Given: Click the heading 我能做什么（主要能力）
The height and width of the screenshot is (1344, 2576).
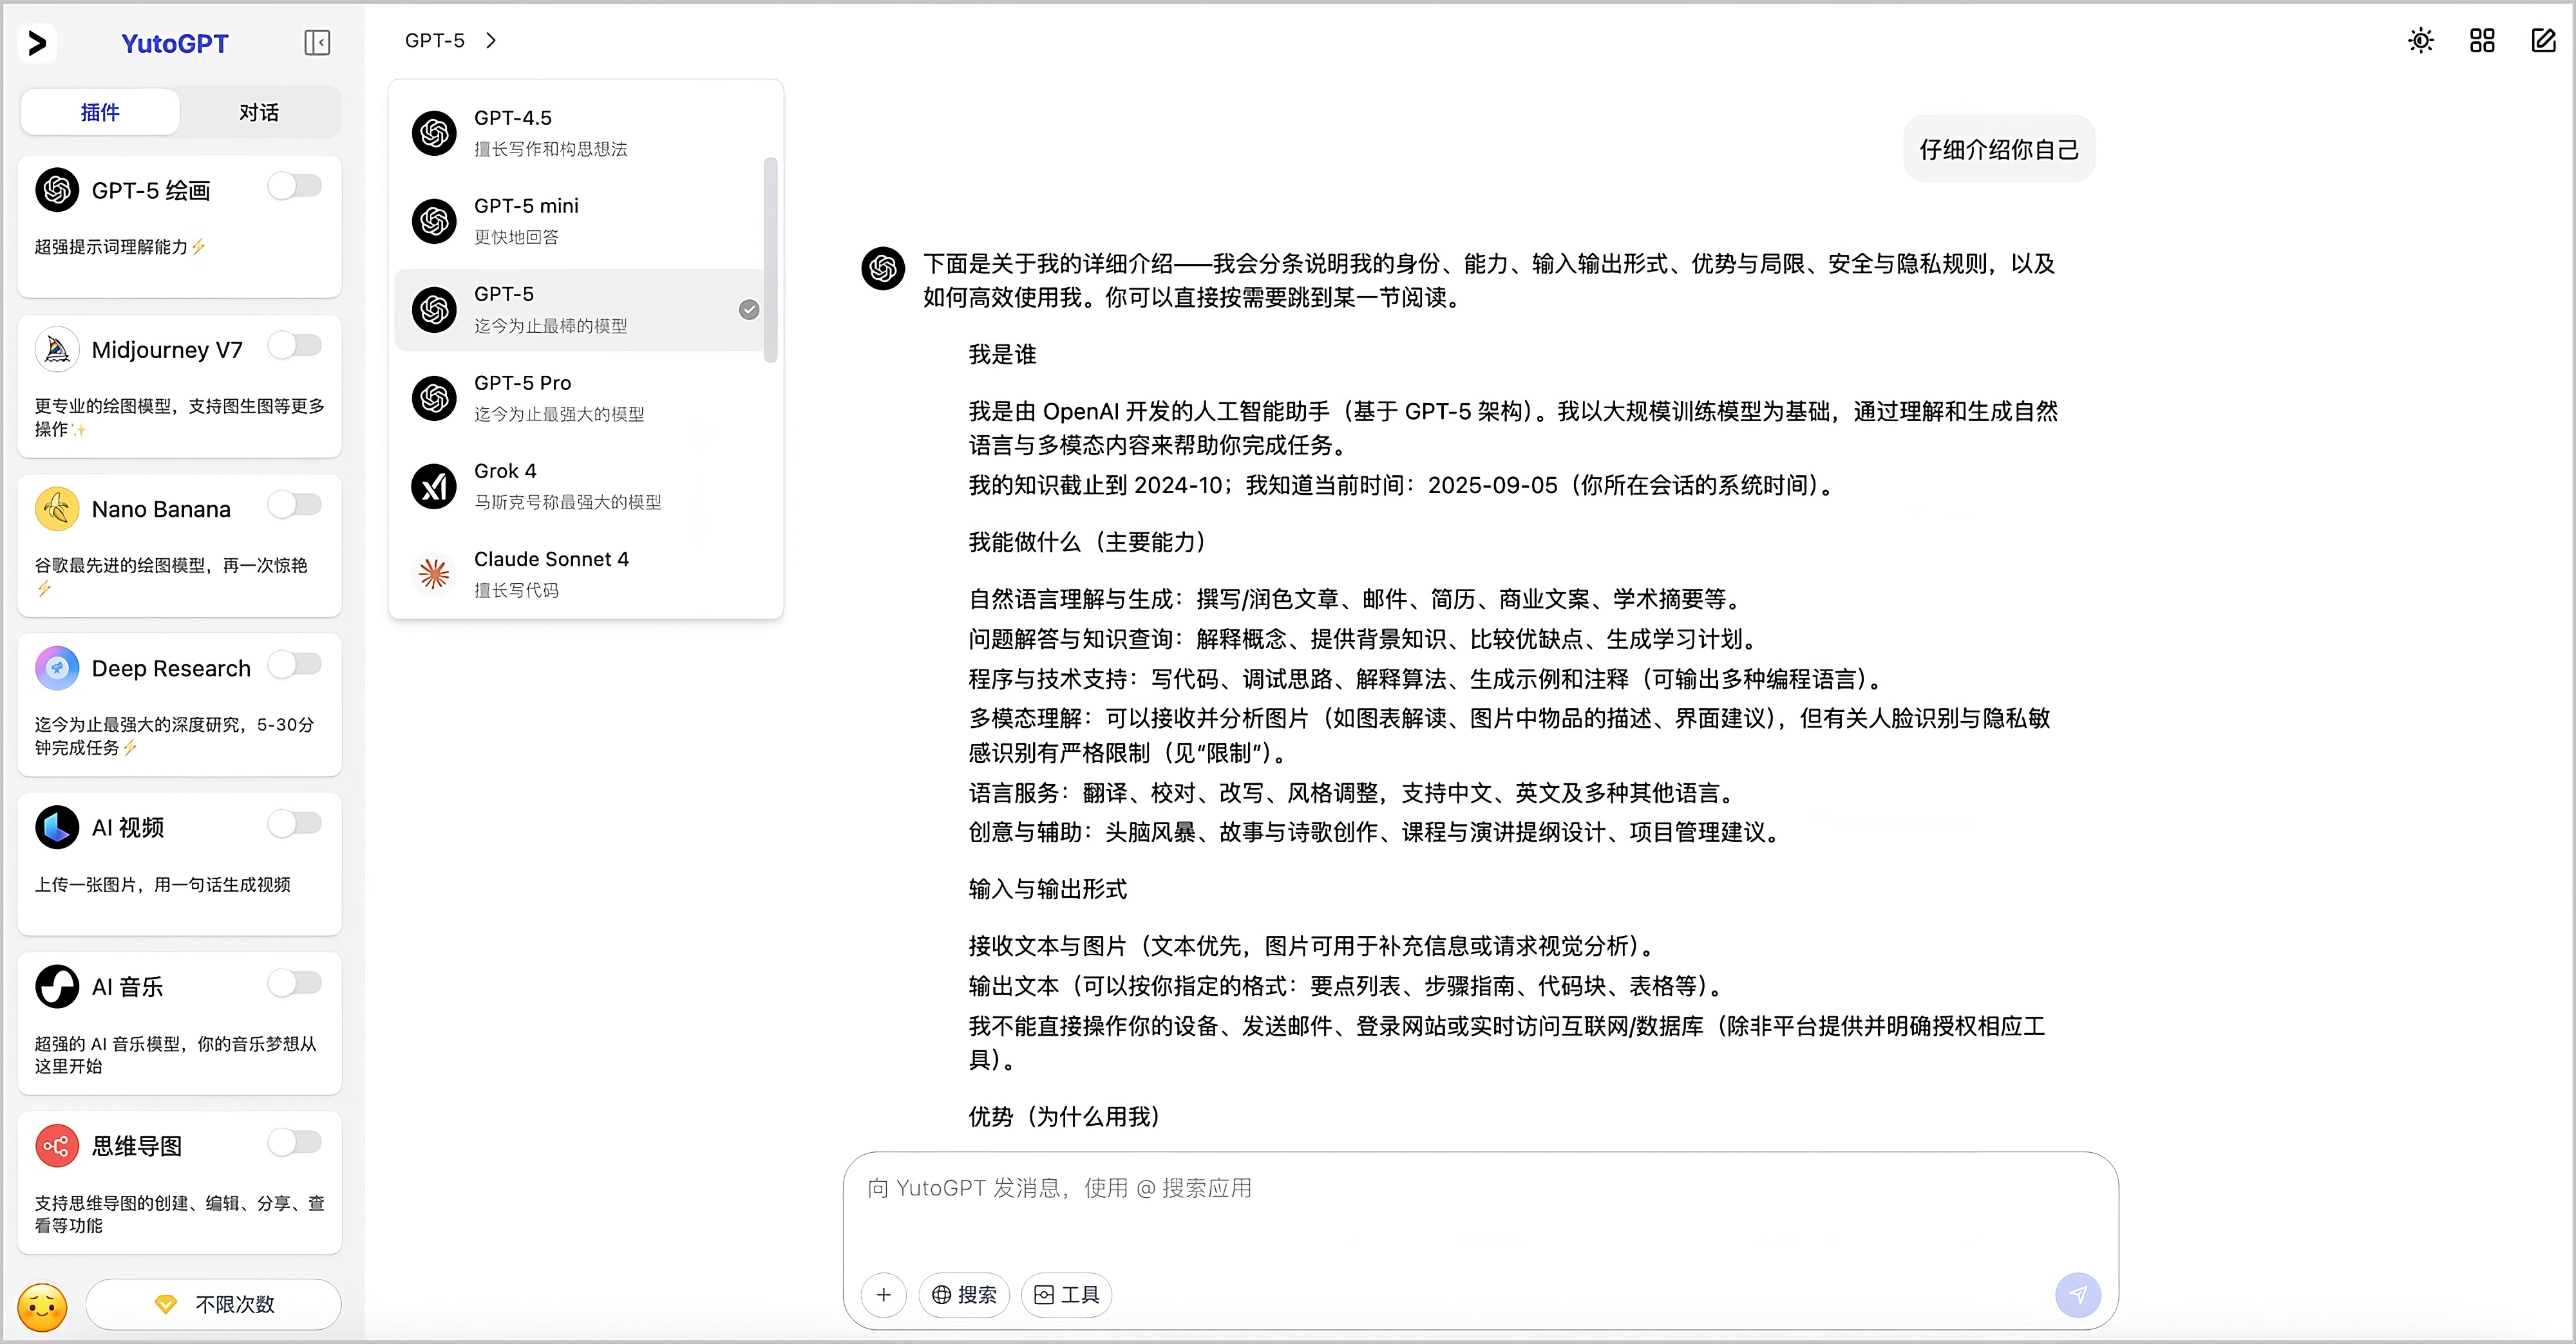Looking at the screenshot, I should [x=1090, y=543].
